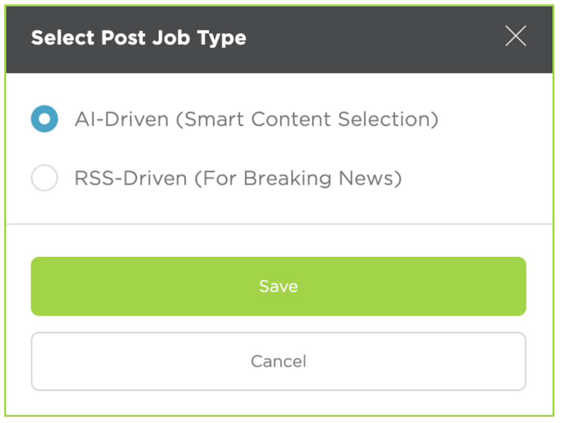Click the X in the dark header

click(x=515, y=36)
